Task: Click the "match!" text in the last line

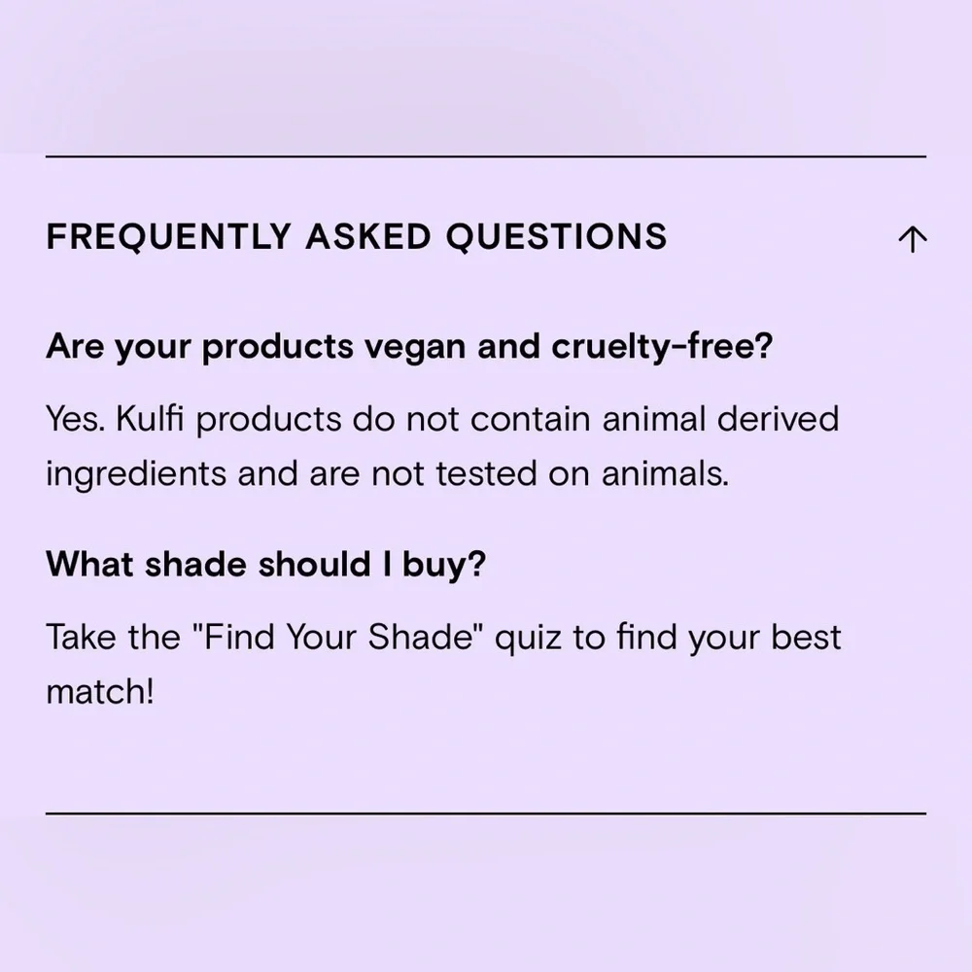Action: (100, 691)
